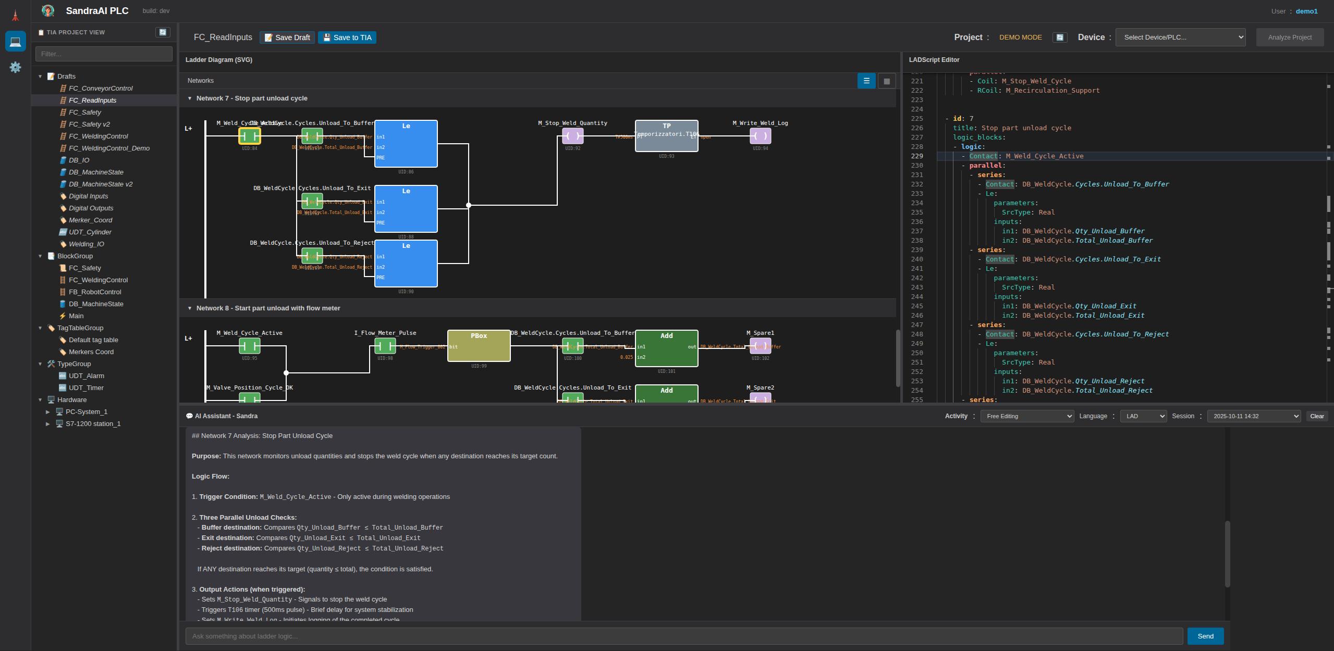Switch networks view to grid layout
This screenshot has height=651, width=1334.
886,81
